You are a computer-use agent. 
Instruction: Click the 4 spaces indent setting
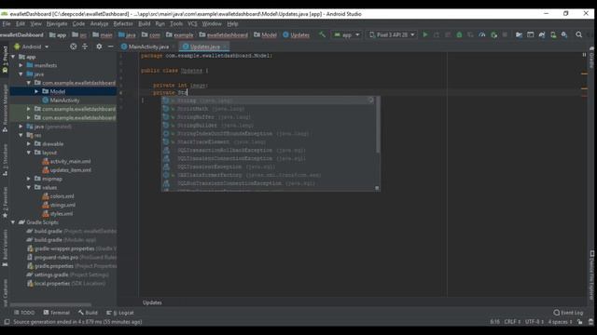click(560, 322)
